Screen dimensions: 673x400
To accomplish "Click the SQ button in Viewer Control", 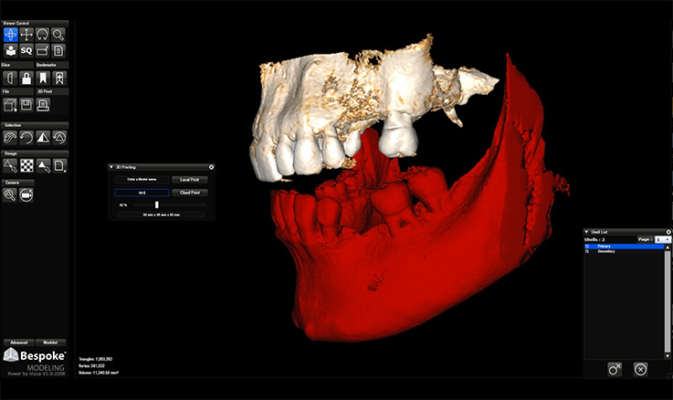I will (x=26, y=50).
